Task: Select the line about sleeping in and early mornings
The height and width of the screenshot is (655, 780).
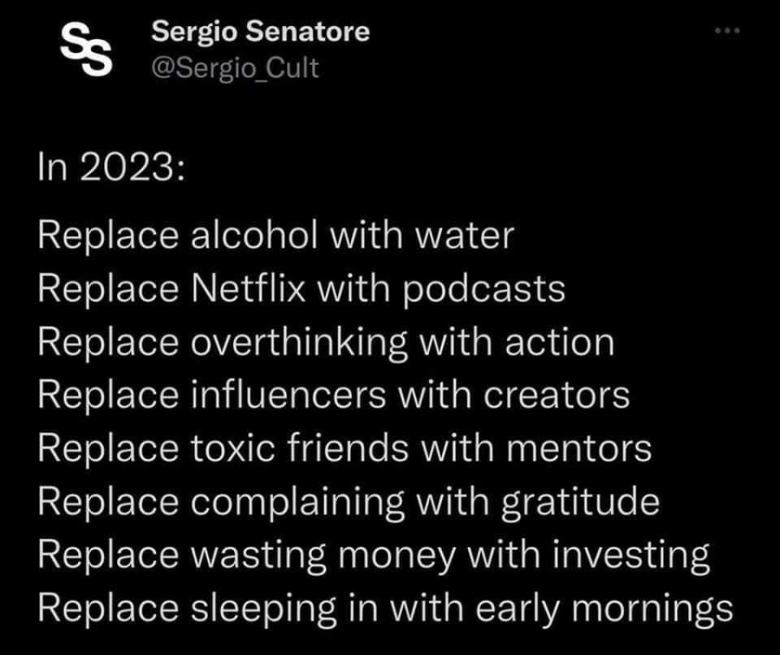Action: (385, 609)
